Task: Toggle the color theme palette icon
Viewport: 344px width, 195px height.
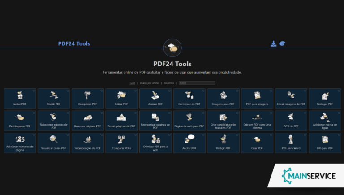Action: 283,43
